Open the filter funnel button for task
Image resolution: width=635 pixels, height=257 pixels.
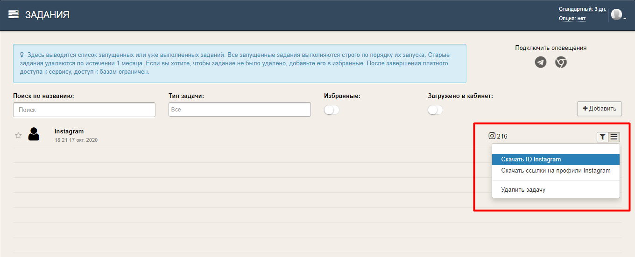602,137
